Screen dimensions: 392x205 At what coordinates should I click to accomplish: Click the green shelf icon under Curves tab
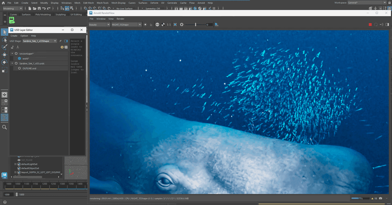12,20
